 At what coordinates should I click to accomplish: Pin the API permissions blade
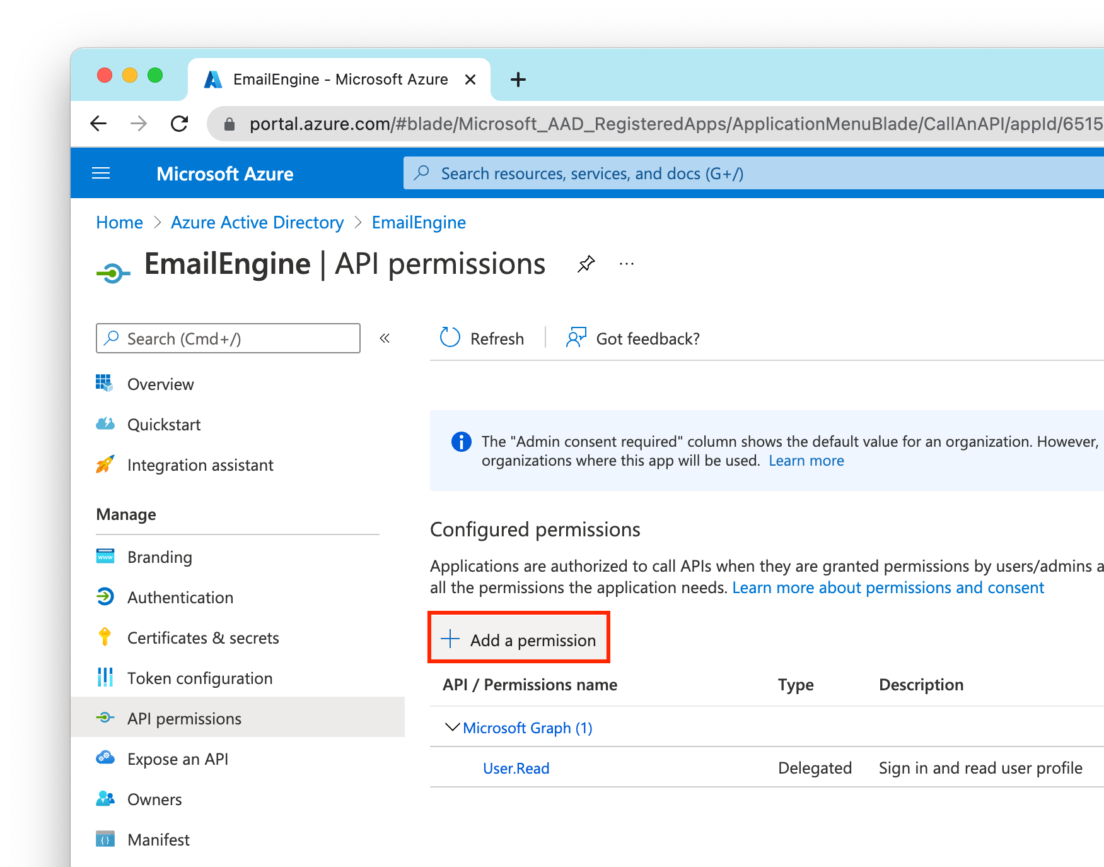(586, 264)
